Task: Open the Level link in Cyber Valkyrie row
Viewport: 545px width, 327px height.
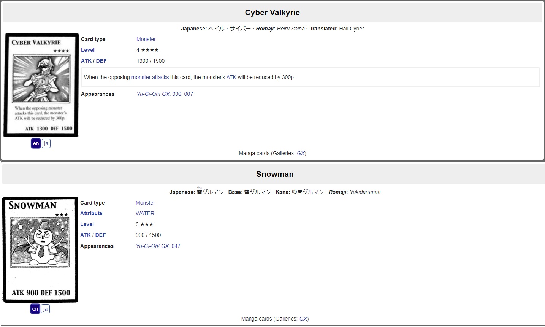Action: click(x=88, y=50)
